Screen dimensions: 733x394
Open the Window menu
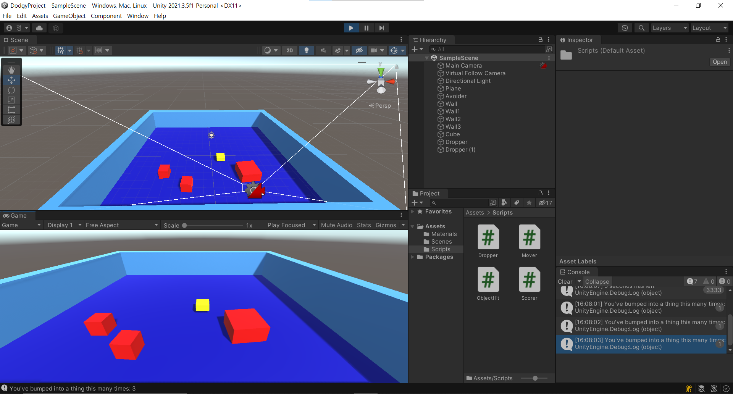(138, 16)
